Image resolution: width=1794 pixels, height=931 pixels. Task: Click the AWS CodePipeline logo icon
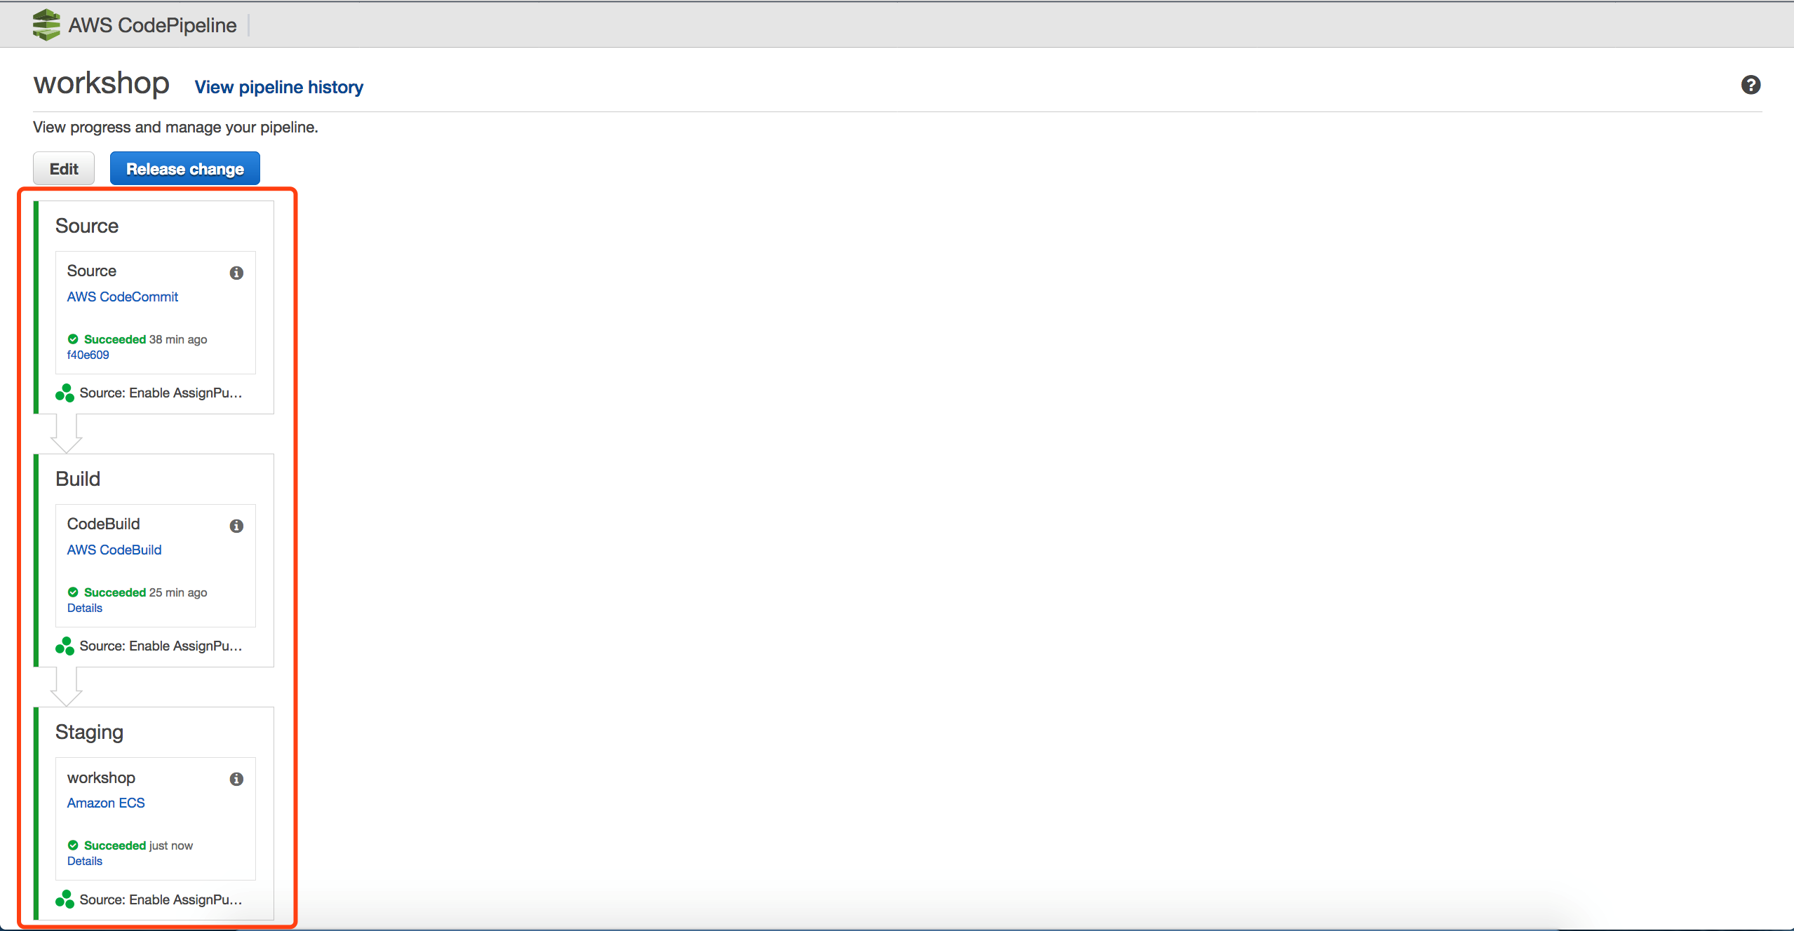click(x=46, y=25)
